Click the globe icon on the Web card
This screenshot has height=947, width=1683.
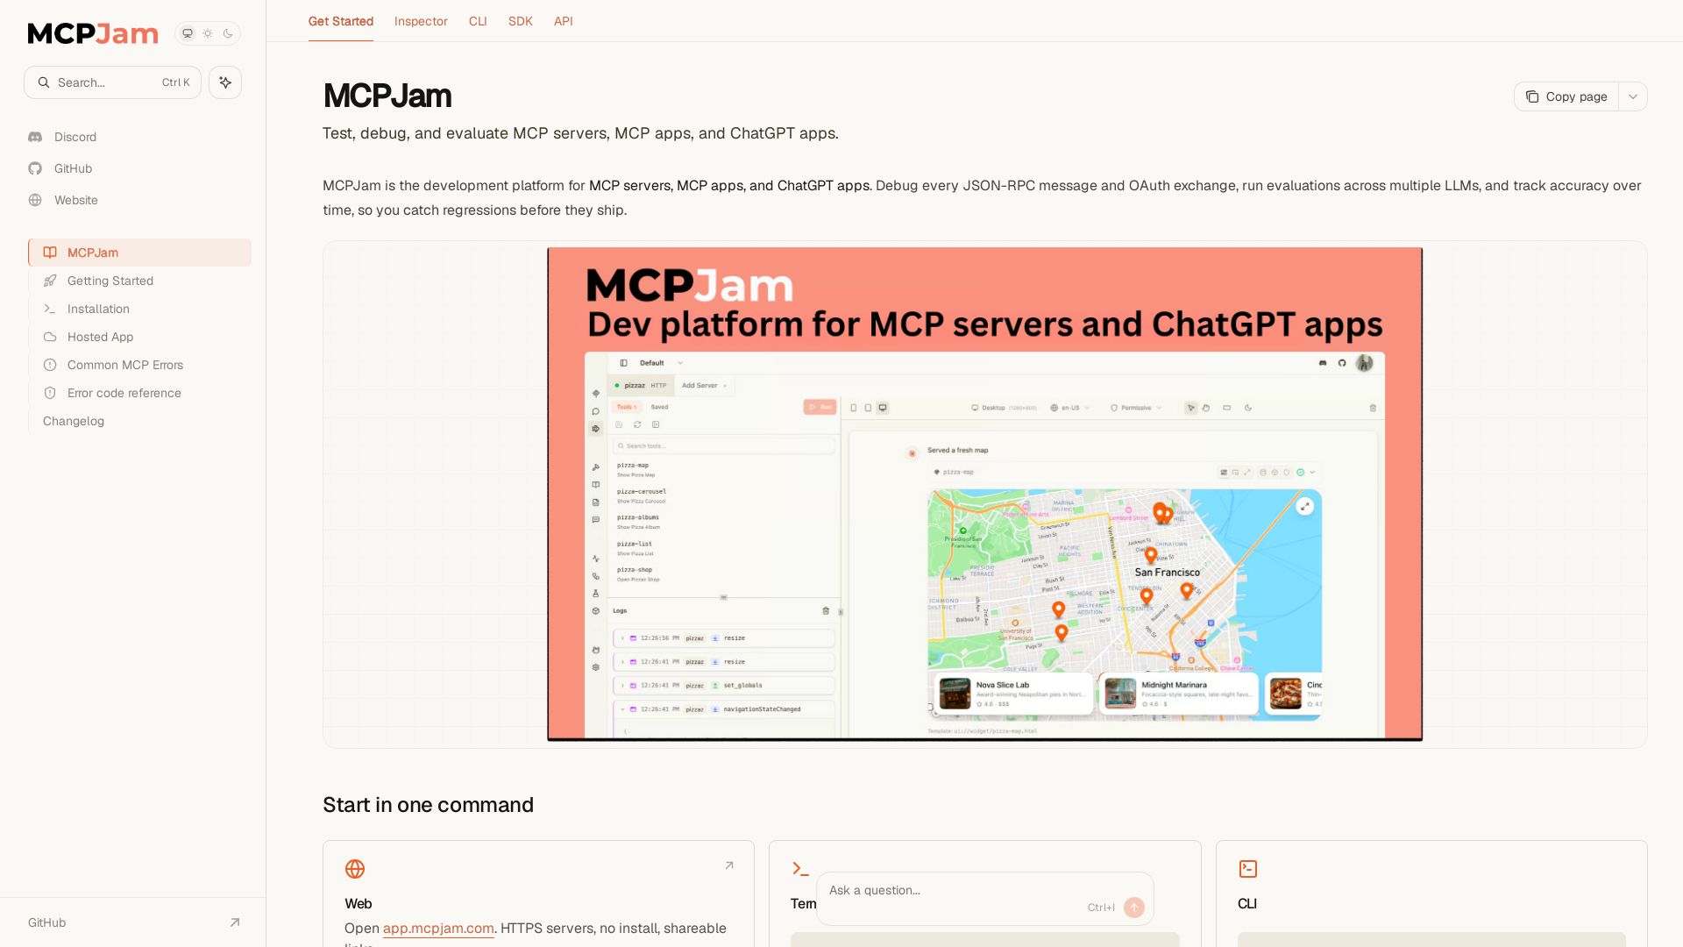[x=355, y=869]
